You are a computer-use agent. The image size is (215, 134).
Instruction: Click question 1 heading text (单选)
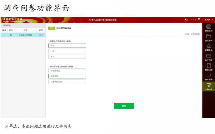click(x=59, y=41)
